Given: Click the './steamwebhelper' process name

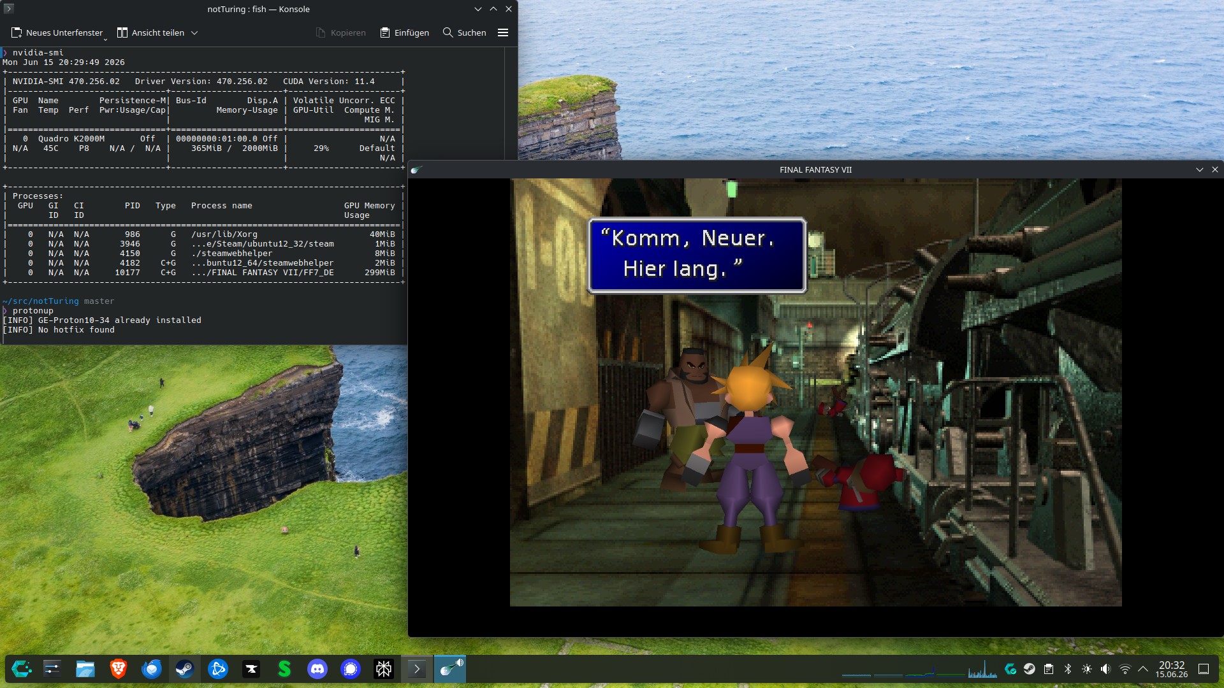Looking at the screenshot, I should pyautogui.click(x=232, y=254).
